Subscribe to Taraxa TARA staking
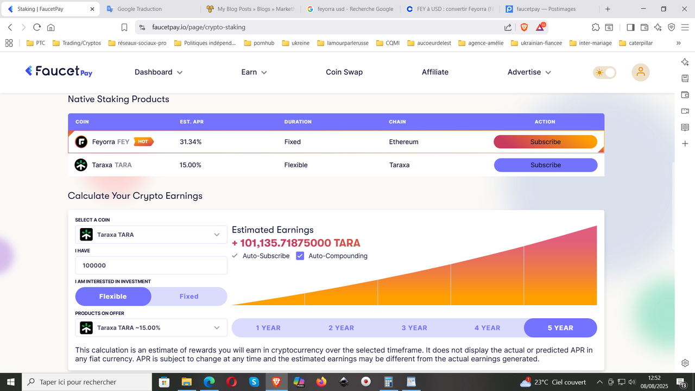 point(545,165)
